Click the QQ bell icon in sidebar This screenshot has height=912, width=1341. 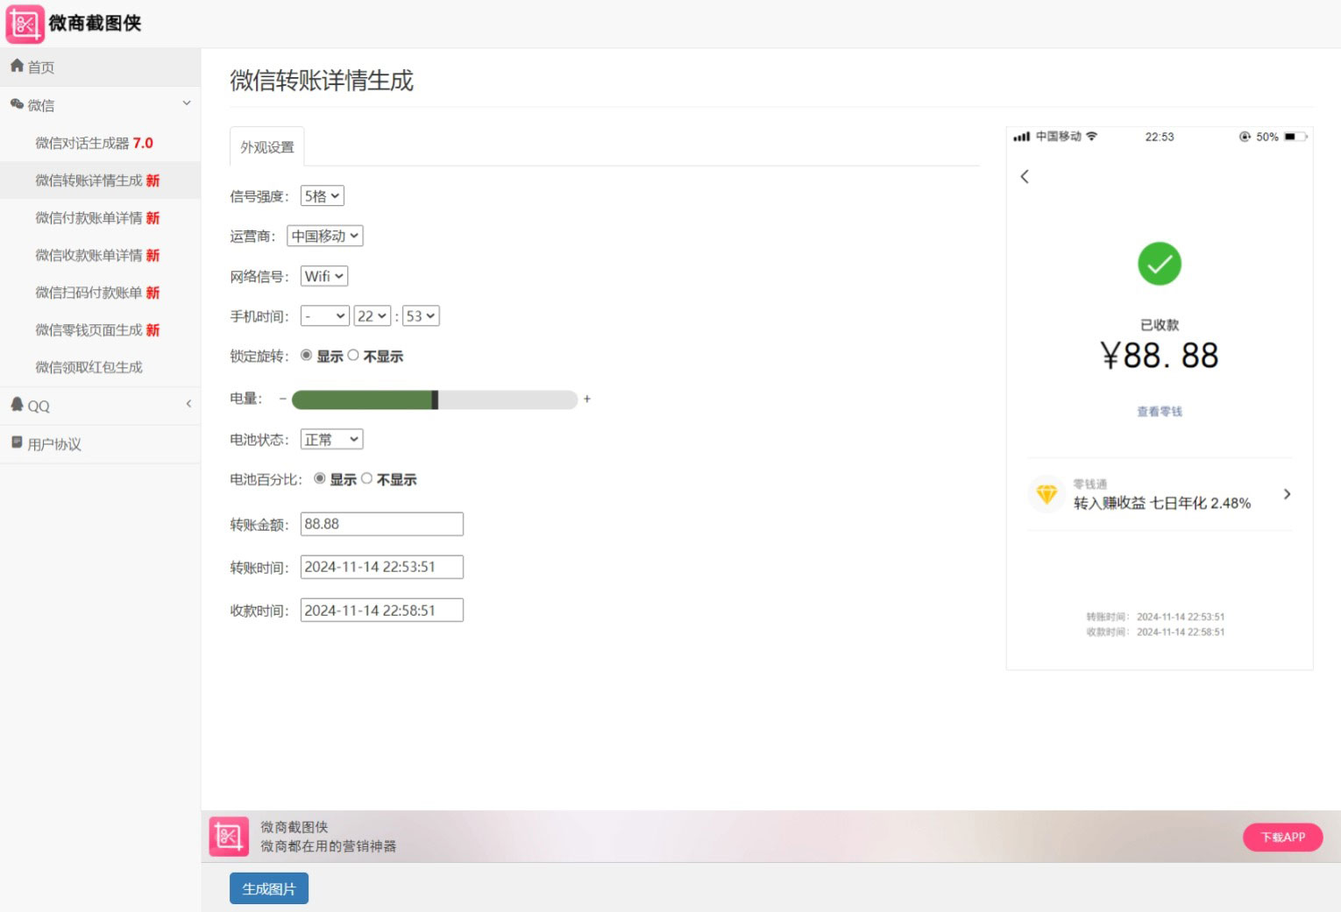click(17, 404)
